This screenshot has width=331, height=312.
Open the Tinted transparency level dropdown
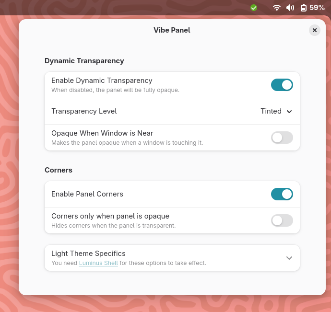[276, 111]
